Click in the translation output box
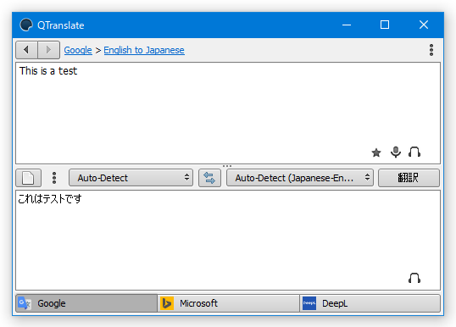Image resolution: width=456 pixels, height=327 pixels. (x=228, y=240)
